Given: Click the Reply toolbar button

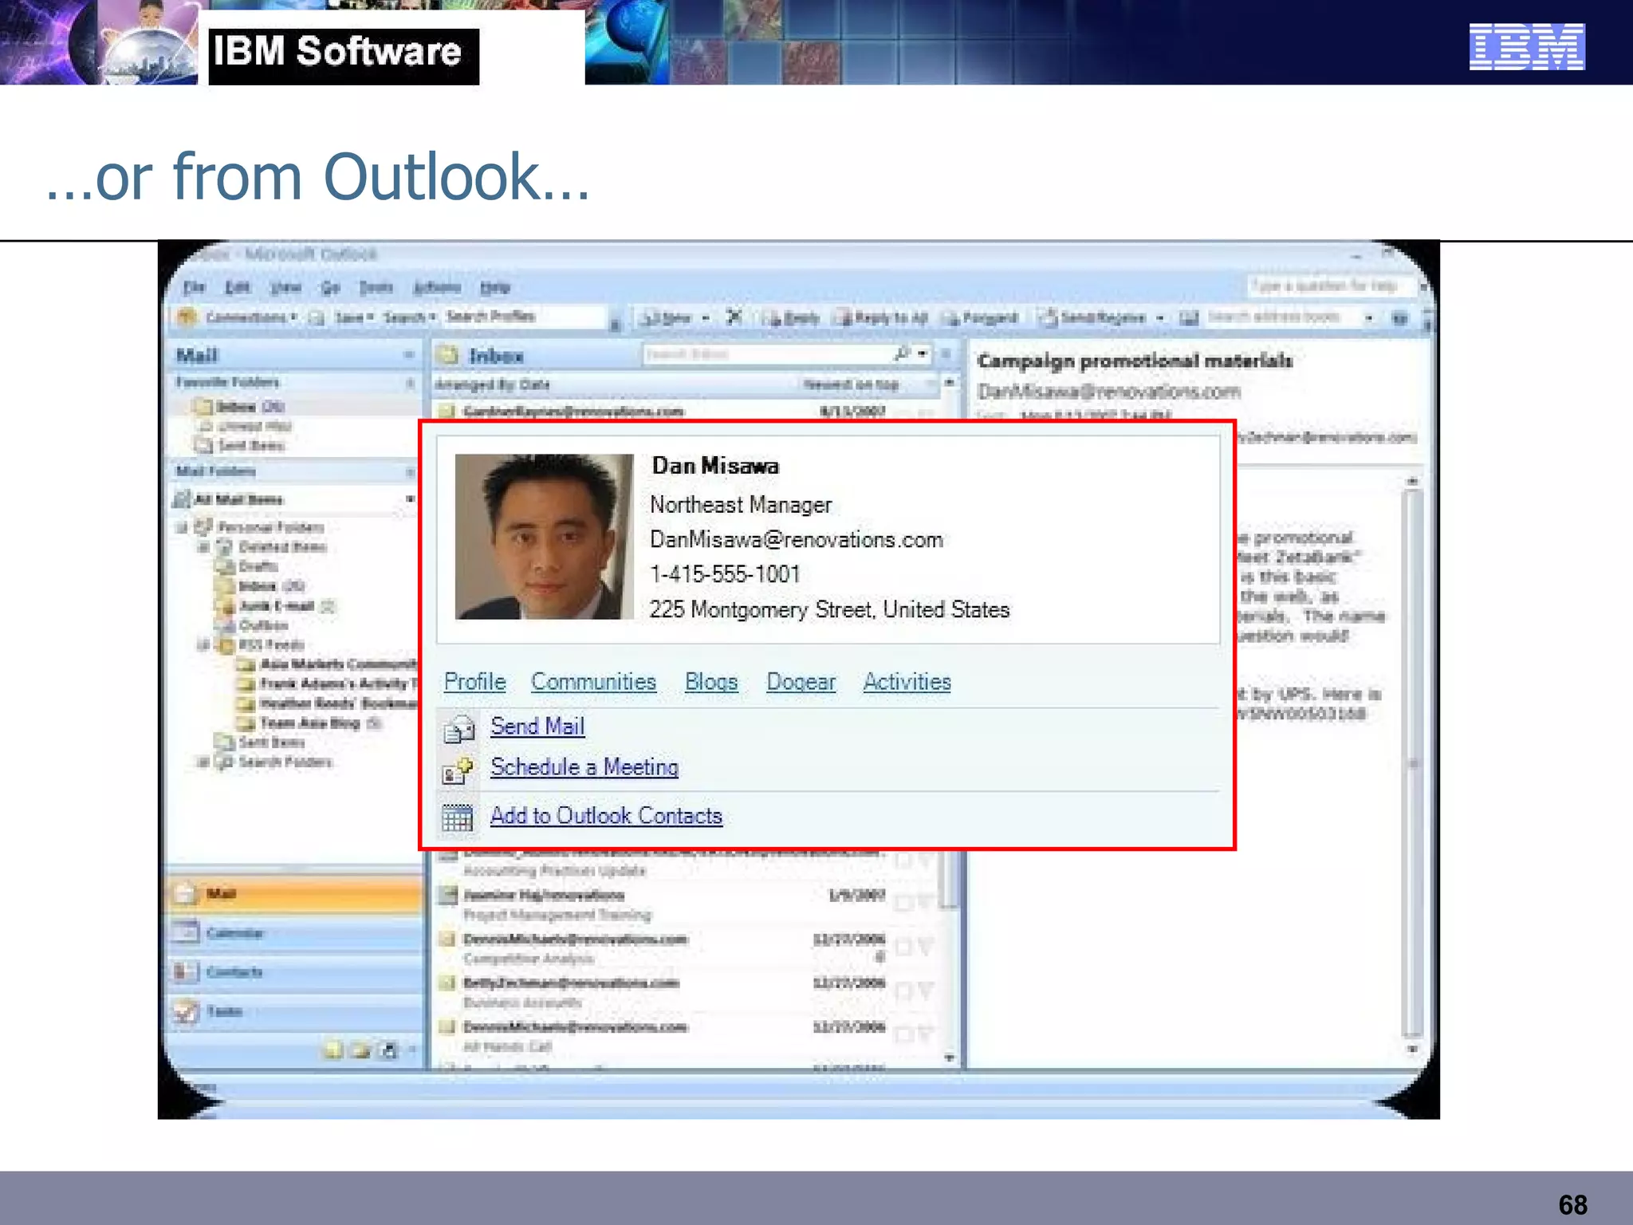Looking at the screenshot, I should tap(791, 318).
